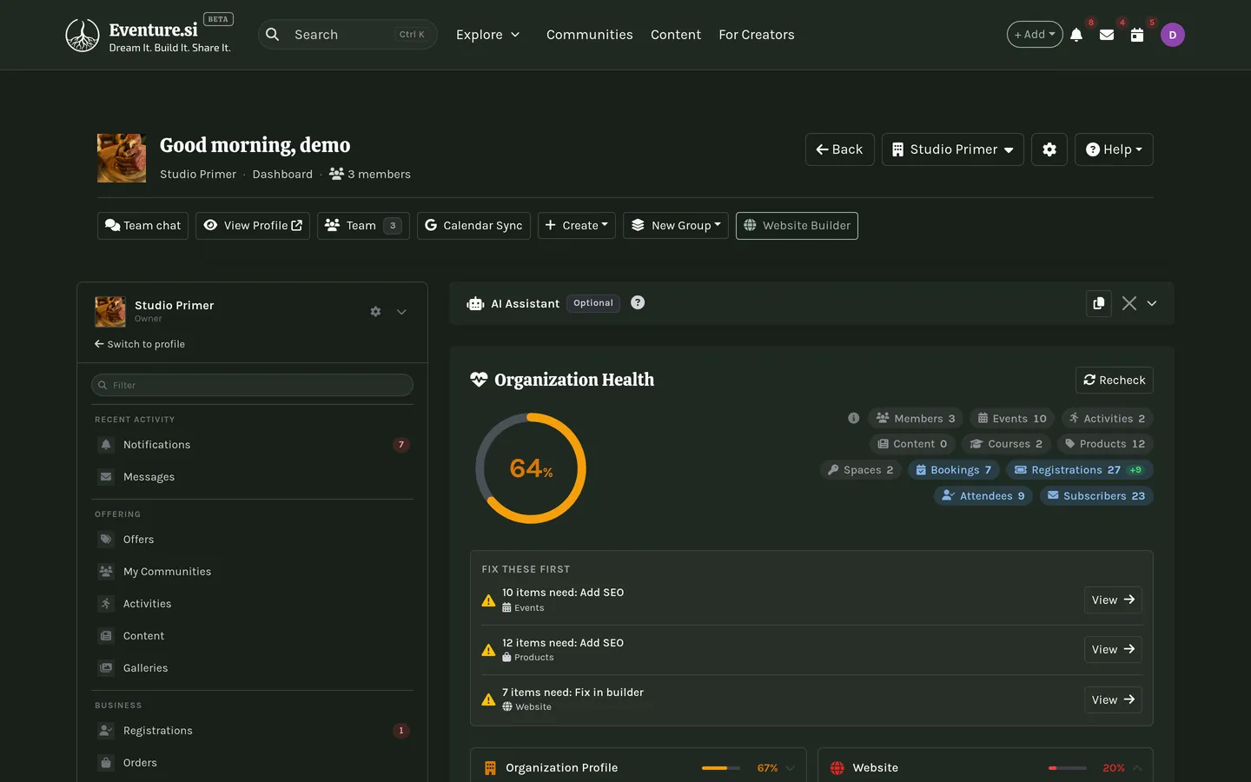The height and width of the screenshot is (782, 1251).
Task: Go to Communities in top navigation
Action: tap(589, 35)
